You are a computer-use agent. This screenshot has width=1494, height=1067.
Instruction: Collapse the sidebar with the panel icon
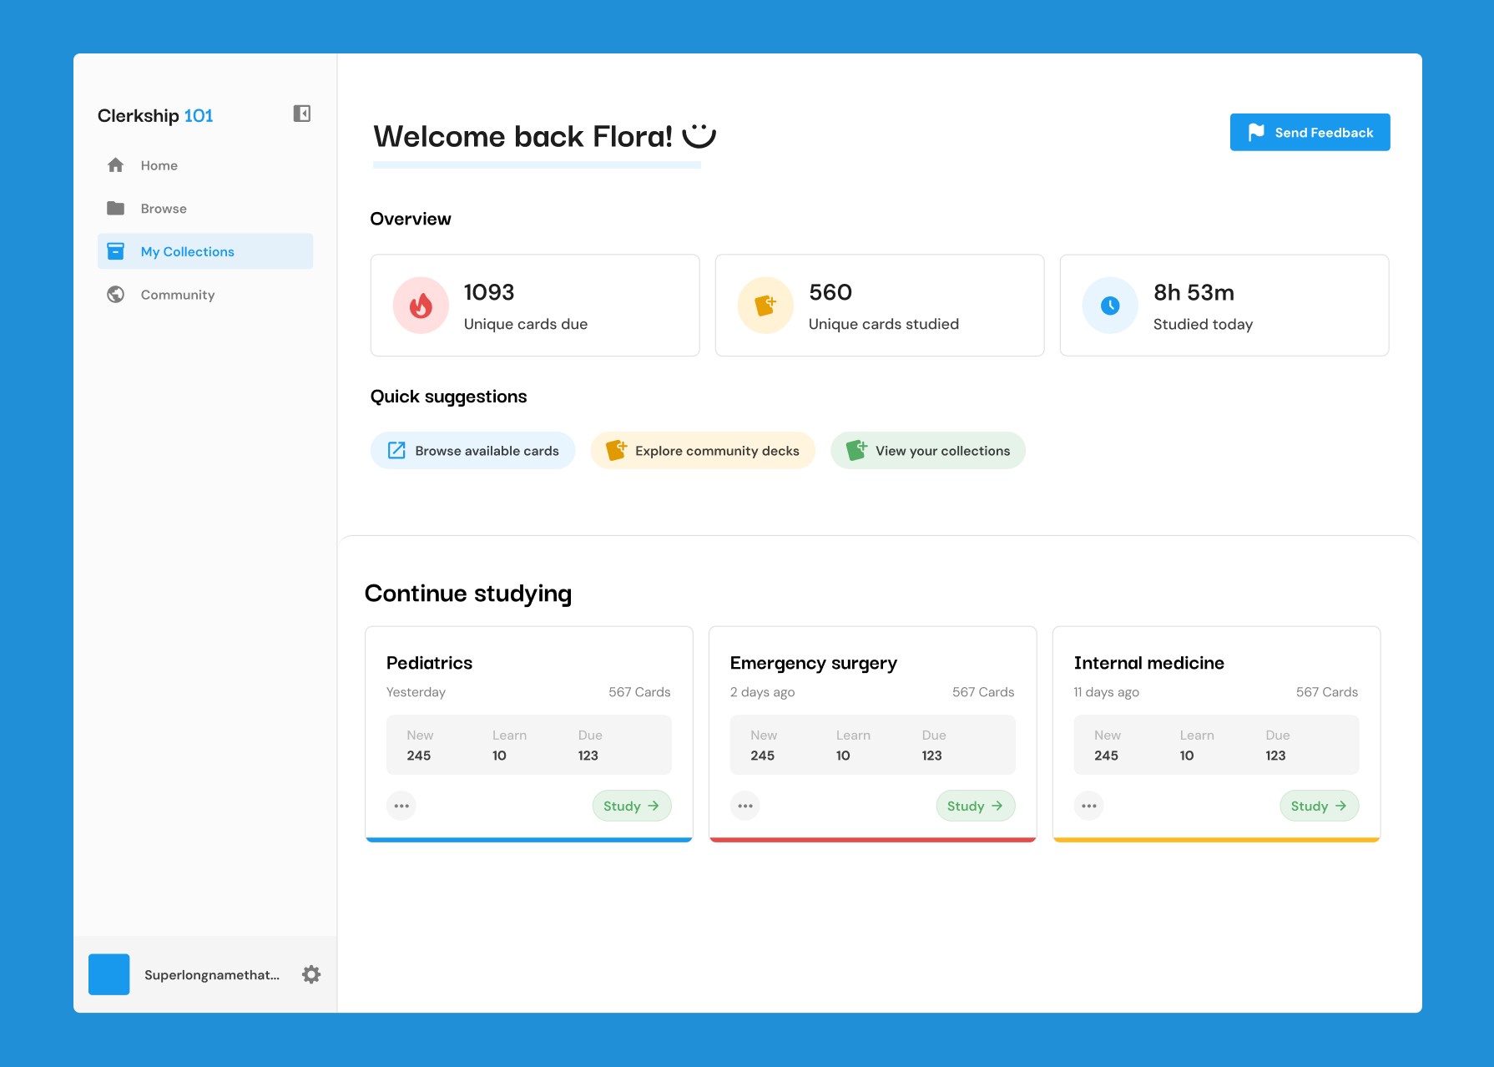[x=302, y=114]
